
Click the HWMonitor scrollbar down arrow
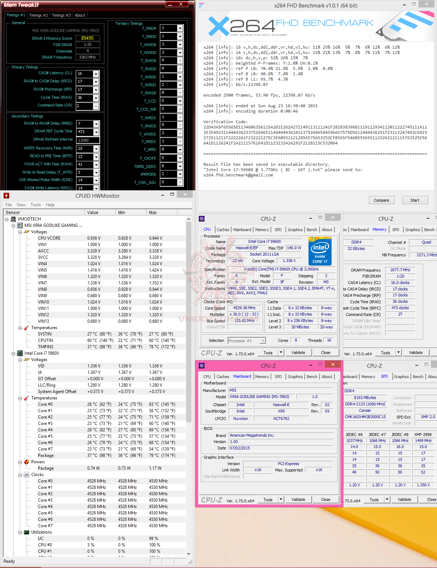click(189, 553)
